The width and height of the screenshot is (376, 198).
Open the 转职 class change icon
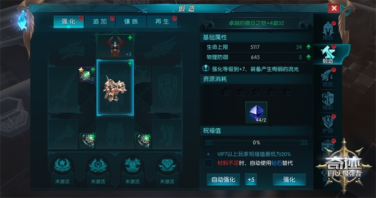click(328, 101)
